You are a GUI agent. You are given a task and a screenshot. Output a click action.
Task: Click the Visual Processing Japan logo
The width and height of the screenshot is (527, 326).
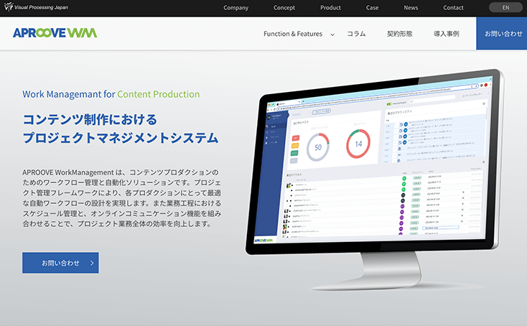tap(35, 8)
